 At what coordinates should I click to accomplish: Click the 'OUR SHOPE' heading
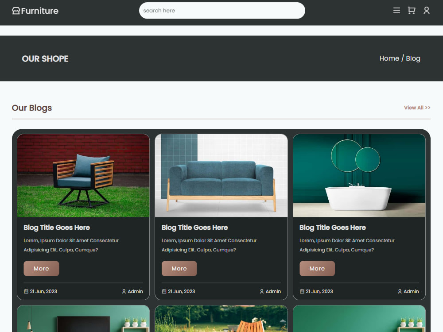coord(45,59)
